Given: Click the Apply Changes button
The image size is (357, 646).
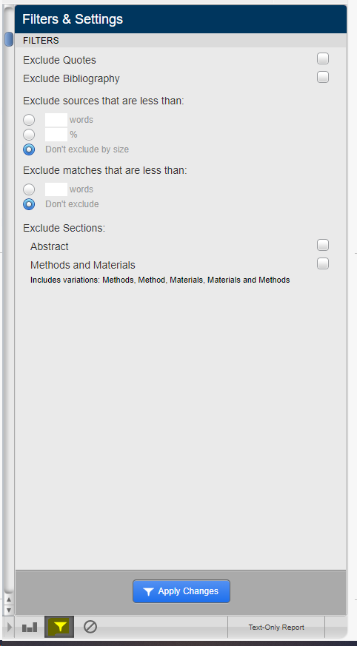Looking at the screenshot, I should (181, 591).
